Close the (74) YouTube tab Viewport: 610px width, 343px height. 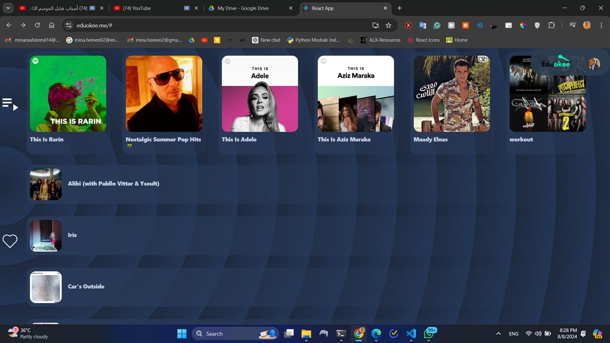(196, 8)
